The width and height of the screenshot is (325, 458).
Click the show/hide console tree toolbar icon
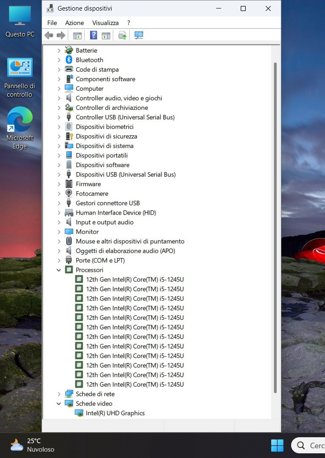point(77,36)
